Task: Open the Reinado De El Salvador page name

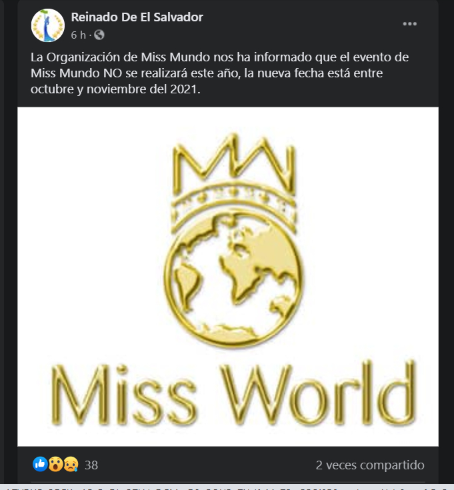Action: (137, 17)
